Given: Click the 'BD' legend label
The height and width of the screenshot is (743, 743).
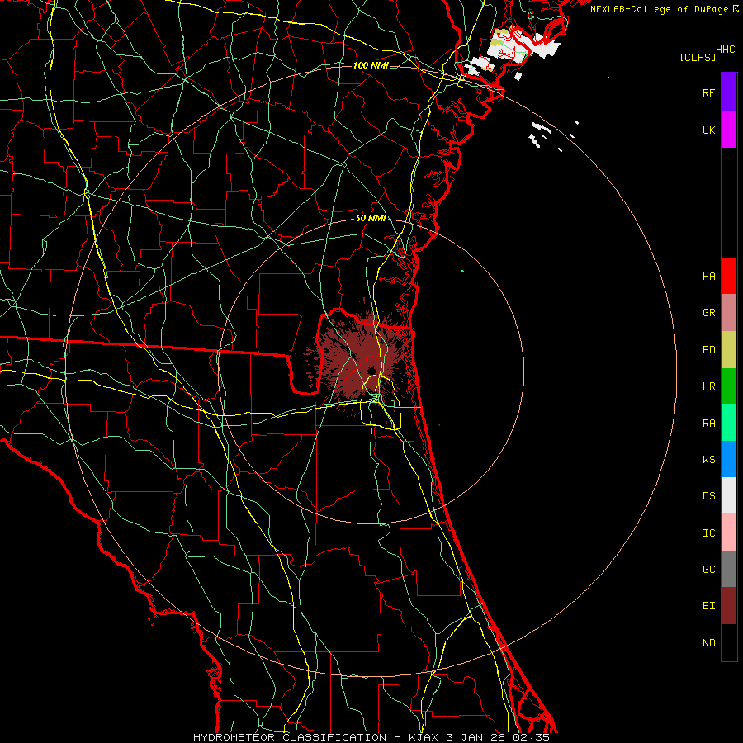Looking at the screenshot, I should click(708, 350).
